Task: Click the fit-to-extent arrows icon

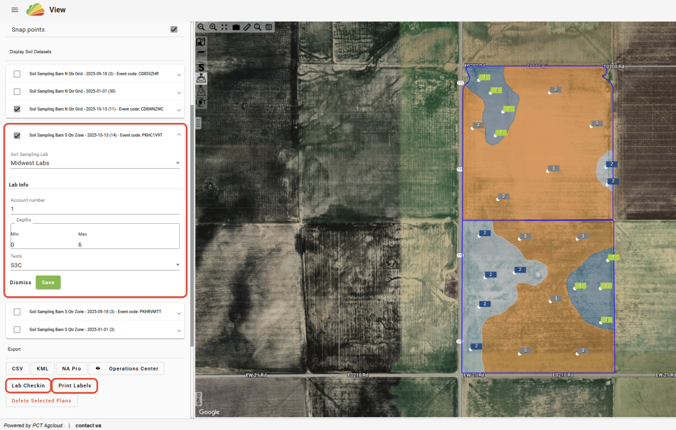Action: pyautogui.click(x=224, y=27)
